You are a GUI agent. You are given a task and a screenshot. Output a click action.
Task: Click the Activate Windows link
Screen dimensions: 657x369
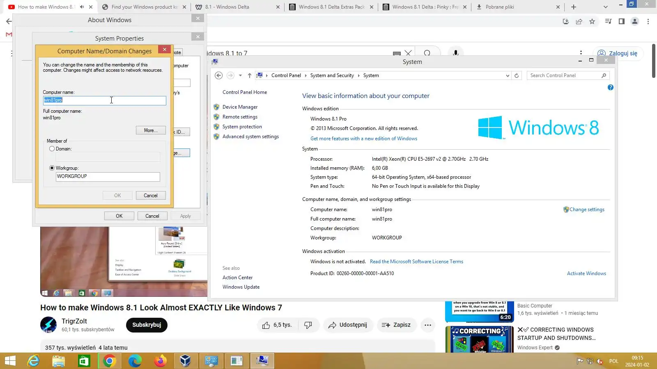pyautogui.click(x=586, y=273)
